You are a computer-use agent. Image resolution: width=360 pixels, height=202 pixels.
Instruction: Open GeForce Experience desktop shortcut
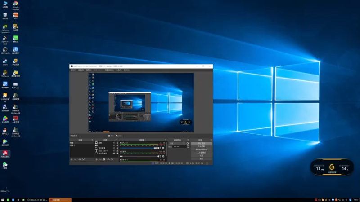(5, 29)
